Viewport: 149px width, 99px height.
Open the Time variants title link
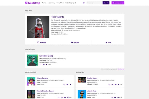pos(58,17)
